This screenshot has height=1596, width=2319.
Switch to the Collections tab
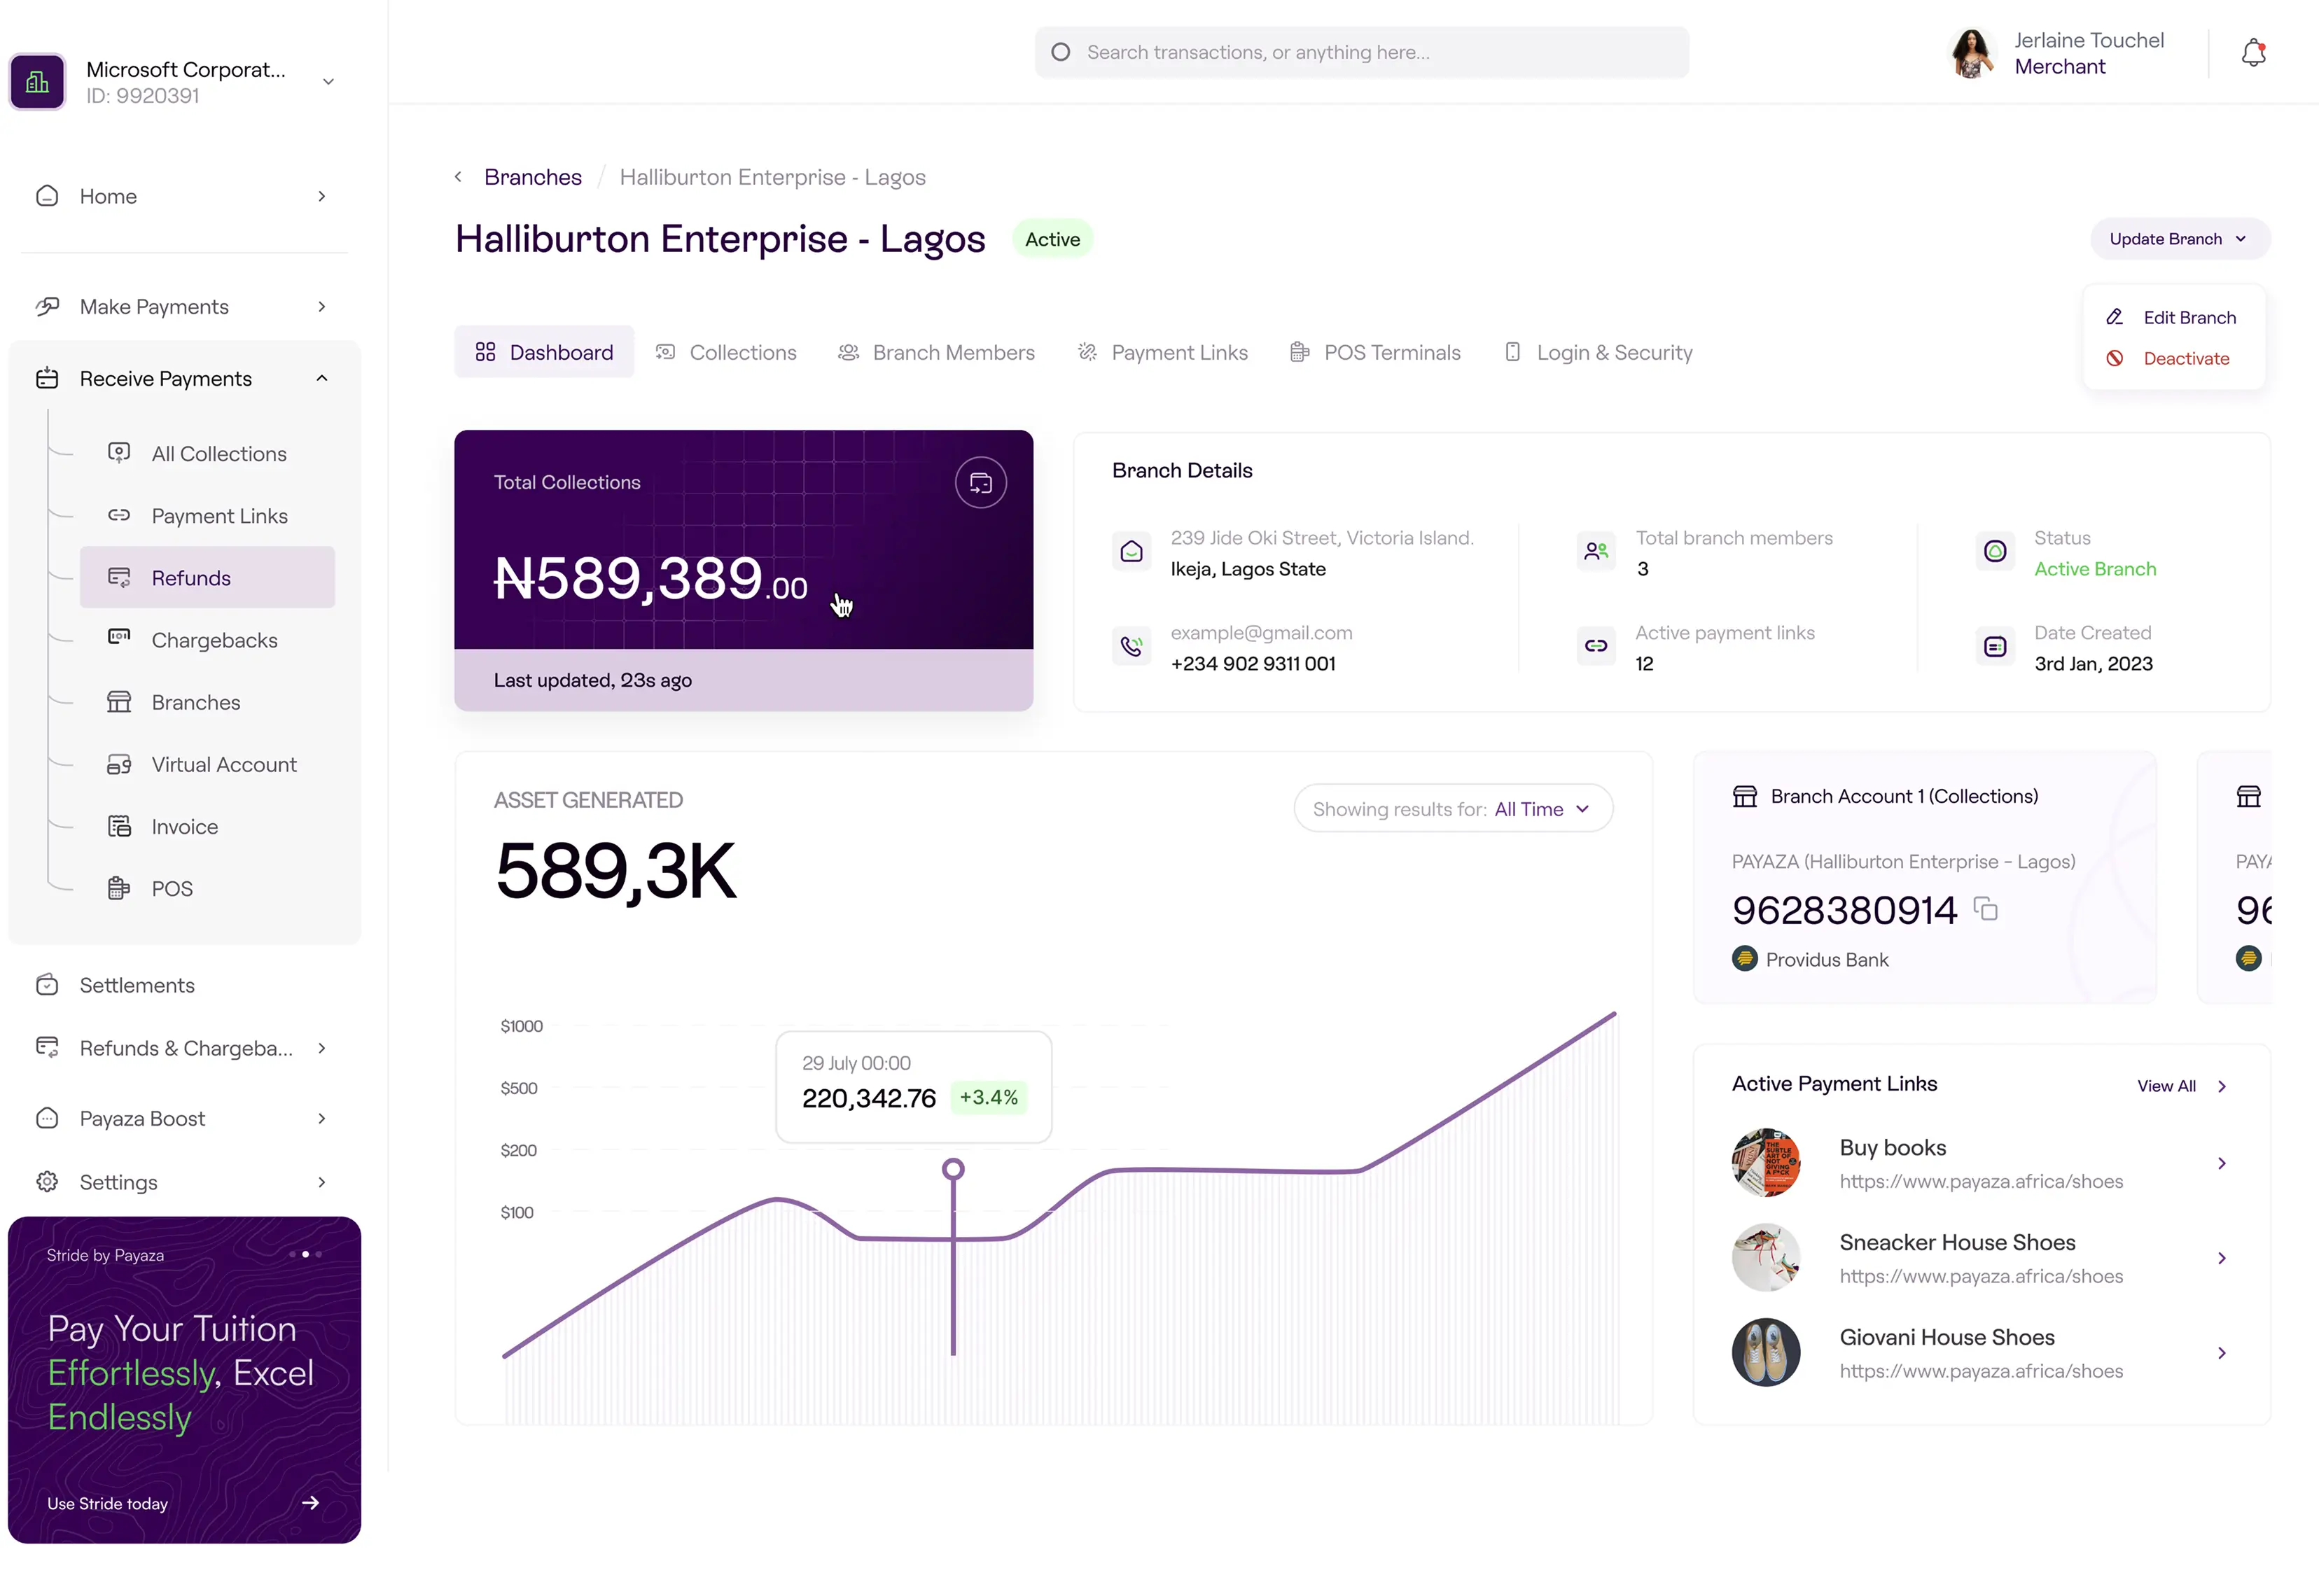click(726, 352)
